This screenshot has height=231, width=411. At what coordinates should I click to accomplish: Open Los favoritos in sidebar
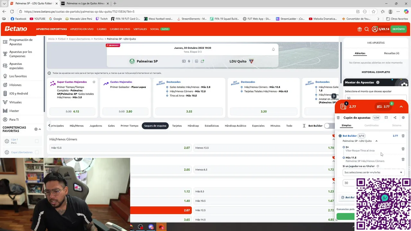[x=18, y=76]
